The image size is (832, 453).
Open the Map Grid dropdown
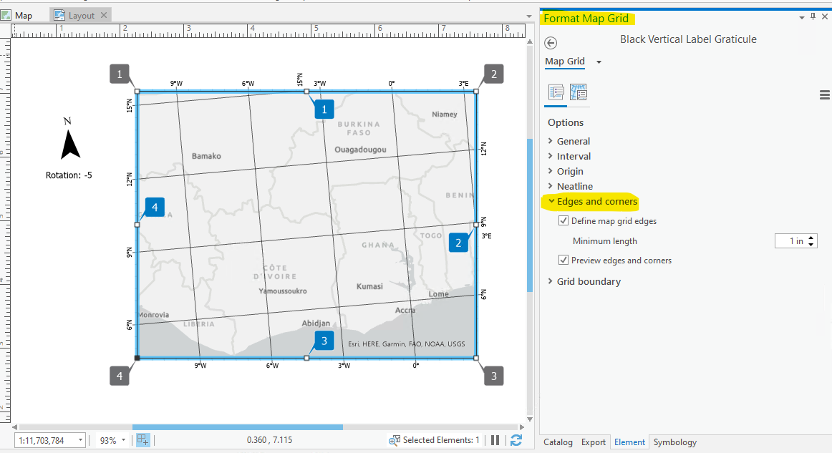click(x=599, y=62)
